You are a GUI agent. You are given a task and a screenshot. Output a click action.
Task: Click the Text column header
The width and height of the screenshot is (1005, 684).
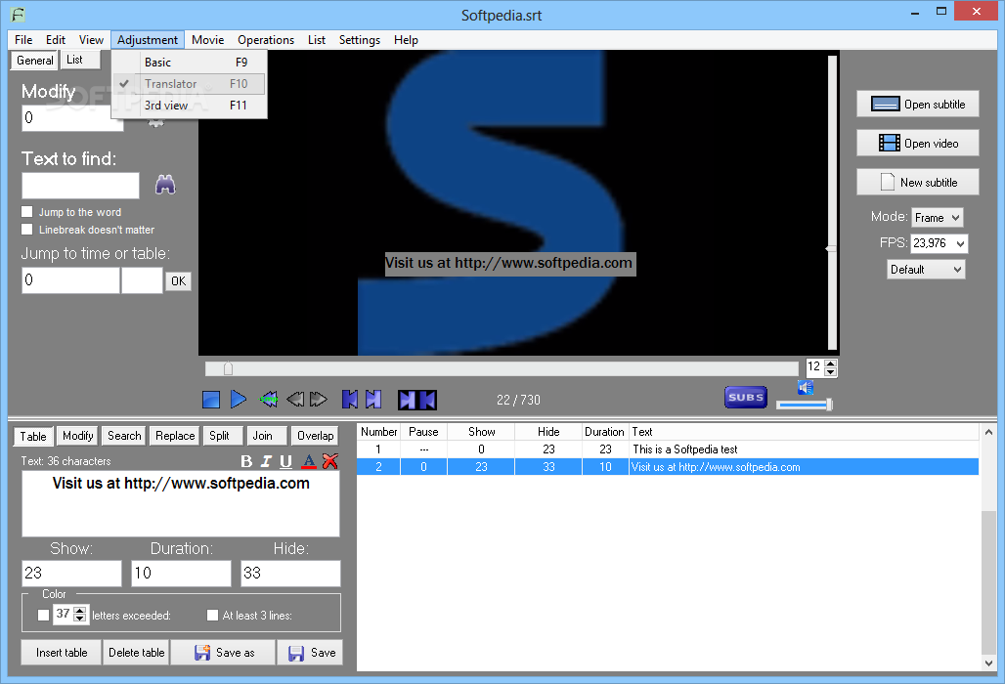(804, 432)
